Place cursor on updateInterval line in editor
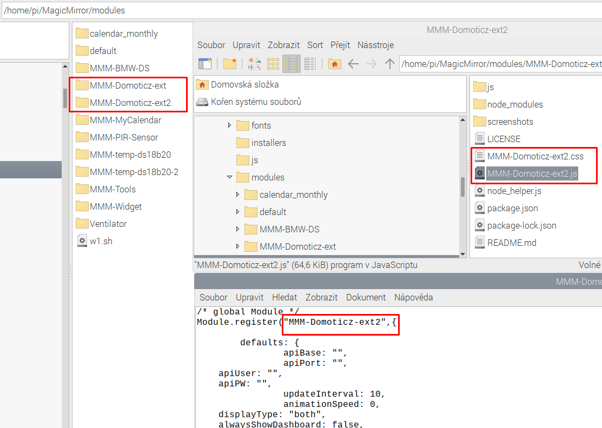This screenshot has height=428, width=602. click(x=334, y=394)
